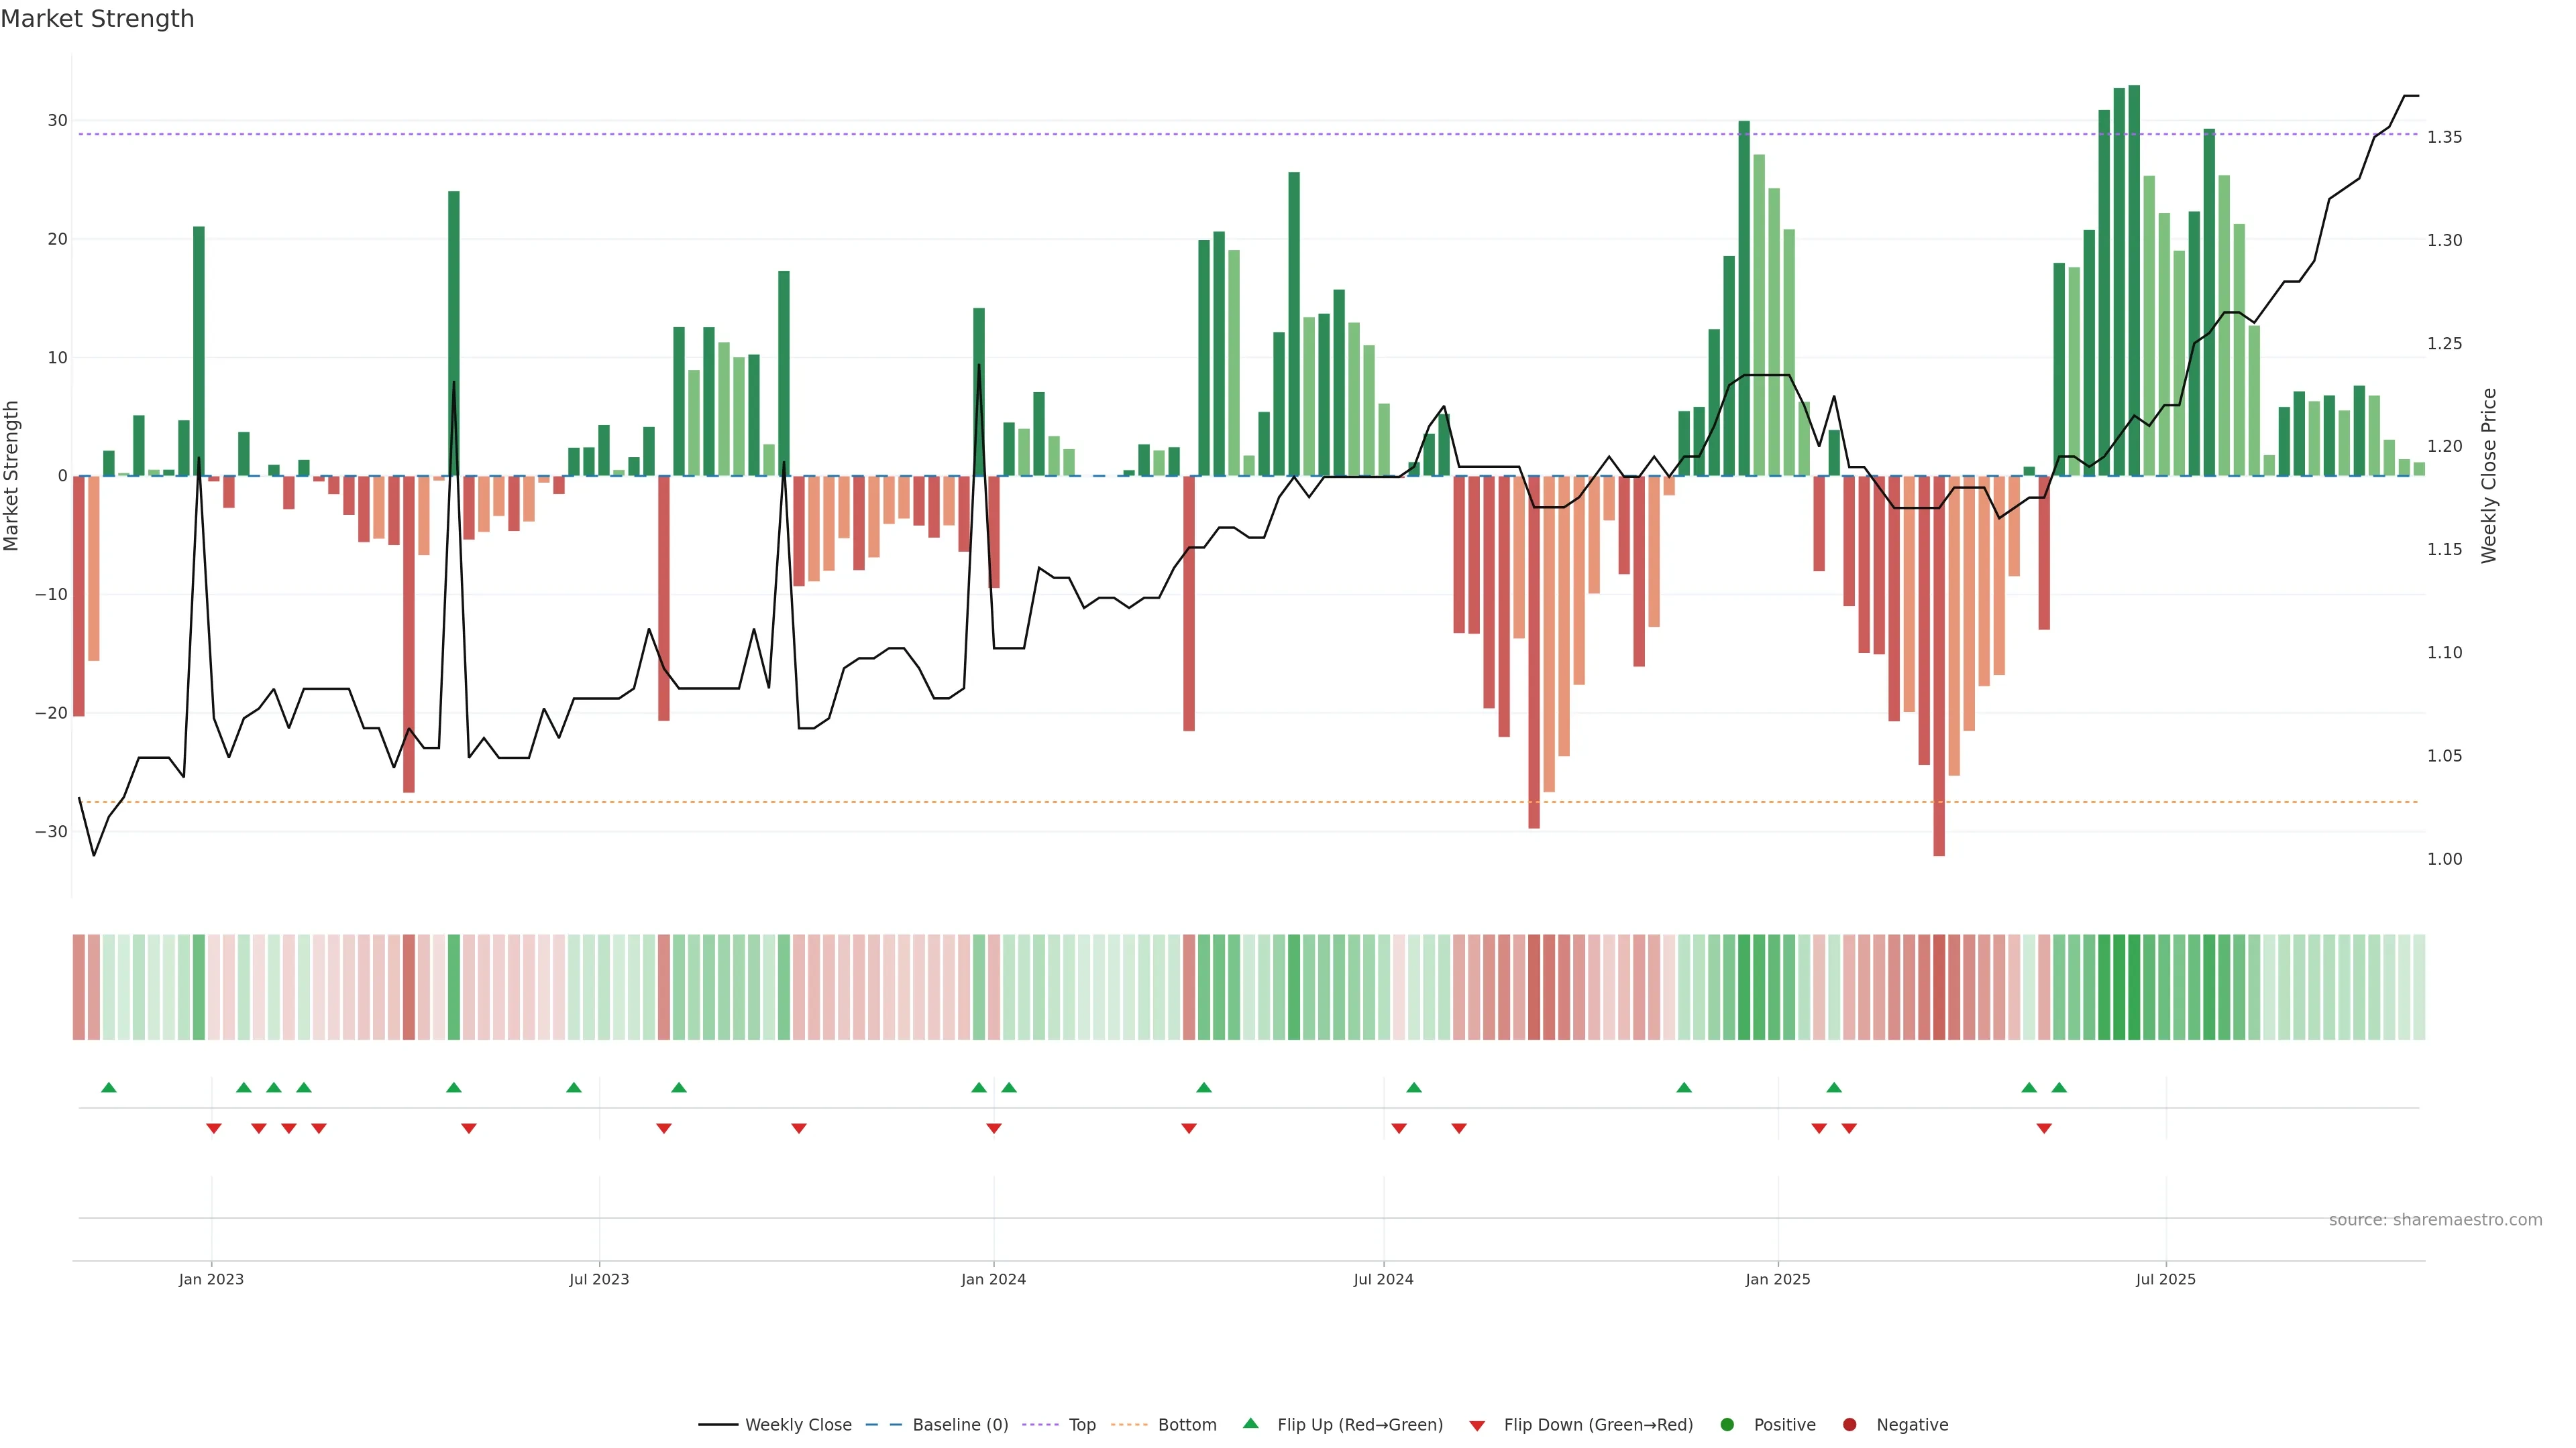Toggle the Weekly Close legend entry
2576x1448 pixels.
point(798,1425)
